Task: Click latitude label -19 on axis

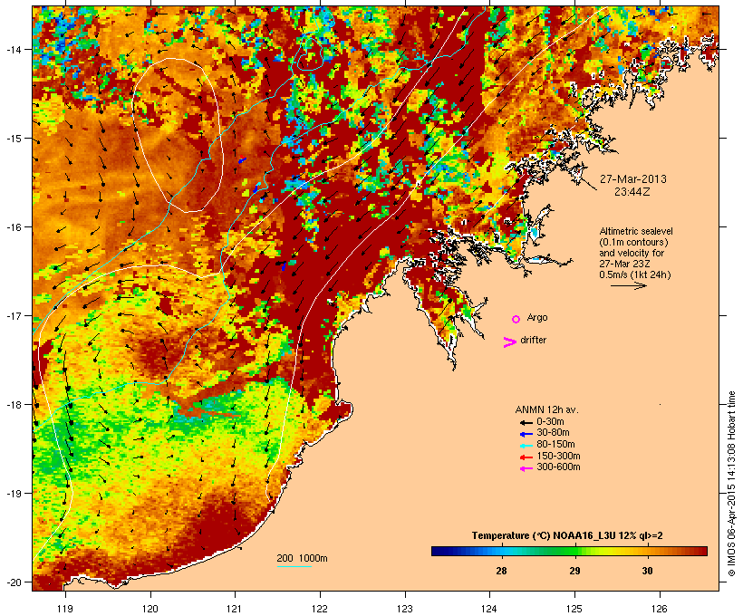Action: [12, 494]
